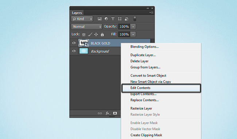This screenshot has width=237, height=139.
Task: Open the Opacity slider arrow
Action: coord(133,27)
